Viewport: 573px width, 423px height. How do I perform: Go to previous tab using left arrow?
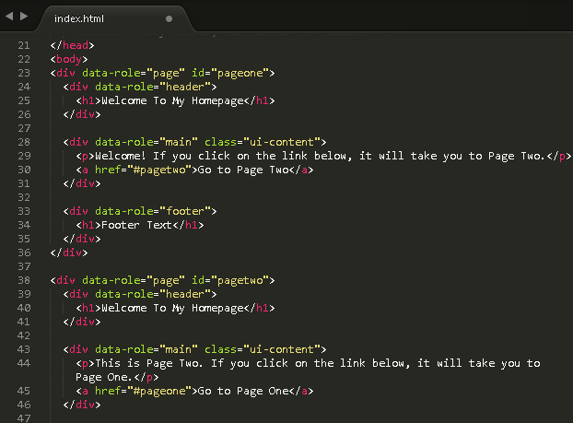(9, 16)
